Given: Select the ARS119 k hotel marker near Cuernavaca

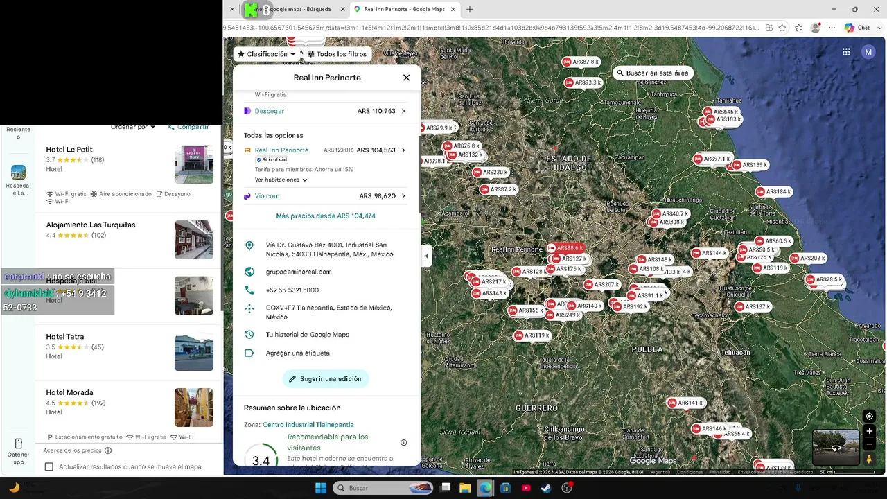Looking at the screenshot, I should point(532,335).
